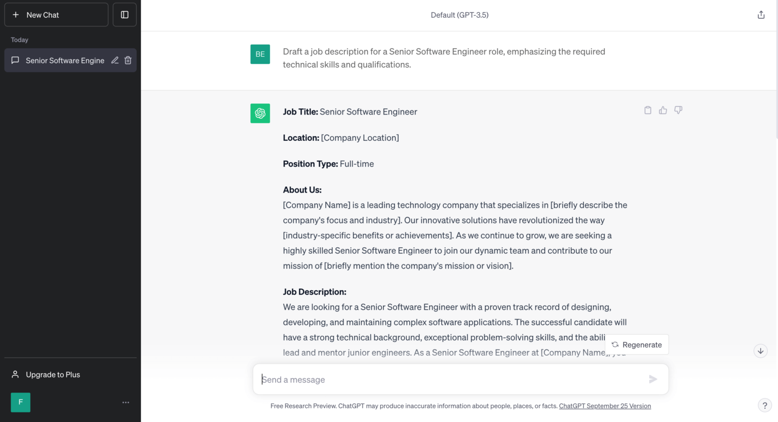This screenshot has width=778, height=422.
Task: Start a New Chat
Action: [x=56, y=14]
